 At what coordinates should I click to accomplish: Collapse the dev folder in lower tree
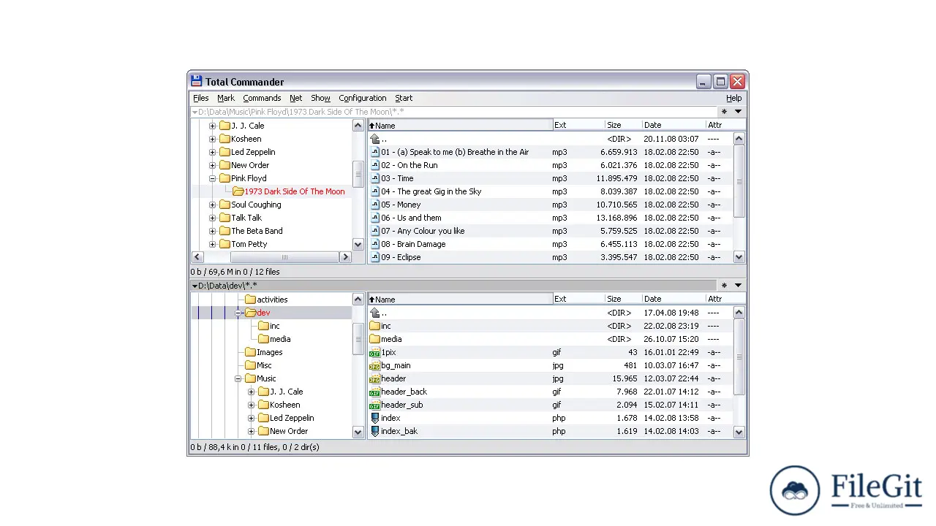click(238, 313)
